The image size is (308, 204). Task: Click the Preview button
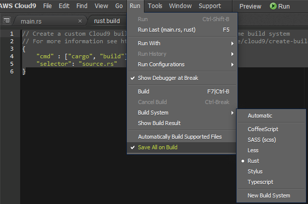pos(250,6)
